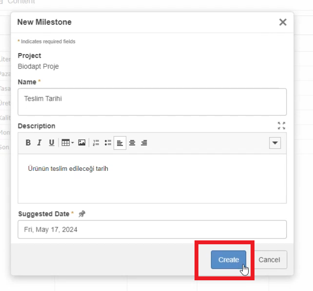This screenshot has width=313, height=291.
Task: Click the Name field containing Teslim Tarihi
Action: point(152,102)
